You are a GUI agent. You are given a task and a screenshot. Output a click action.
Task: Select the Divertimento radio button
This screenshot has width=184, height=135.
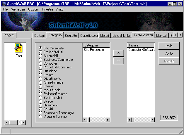40,78
